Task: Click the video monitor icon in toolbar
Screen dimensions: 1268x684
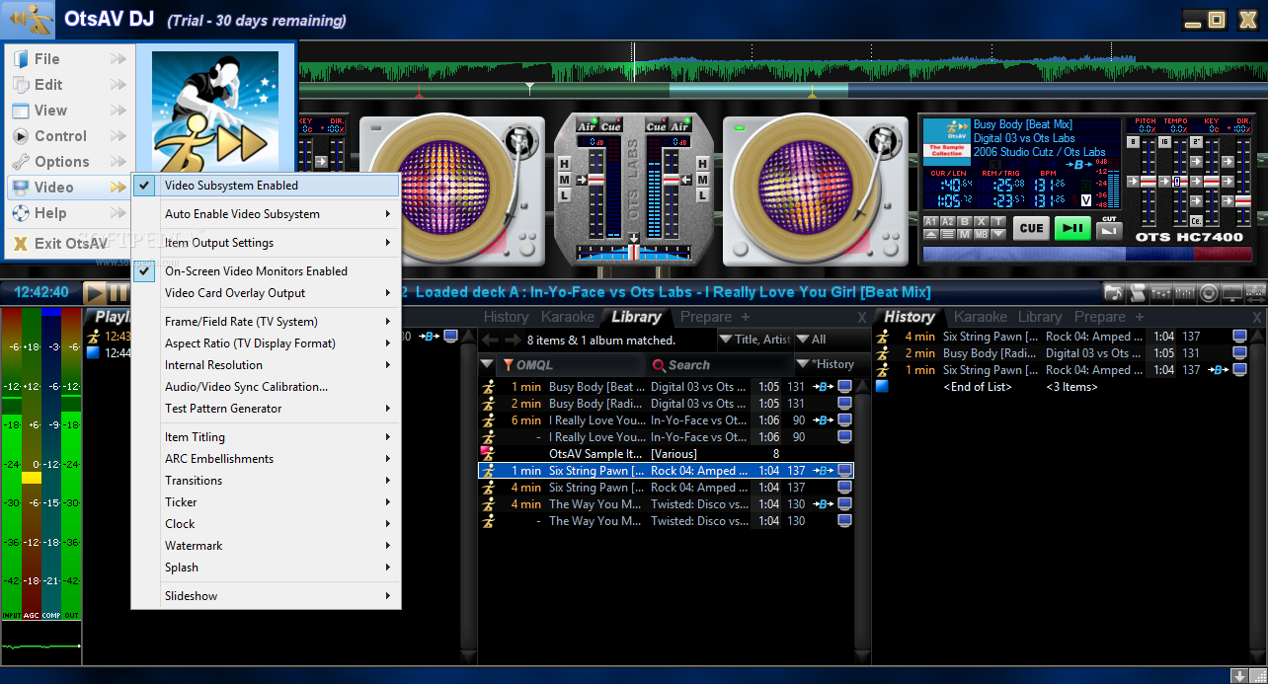Action: [x=1231, y=293]
